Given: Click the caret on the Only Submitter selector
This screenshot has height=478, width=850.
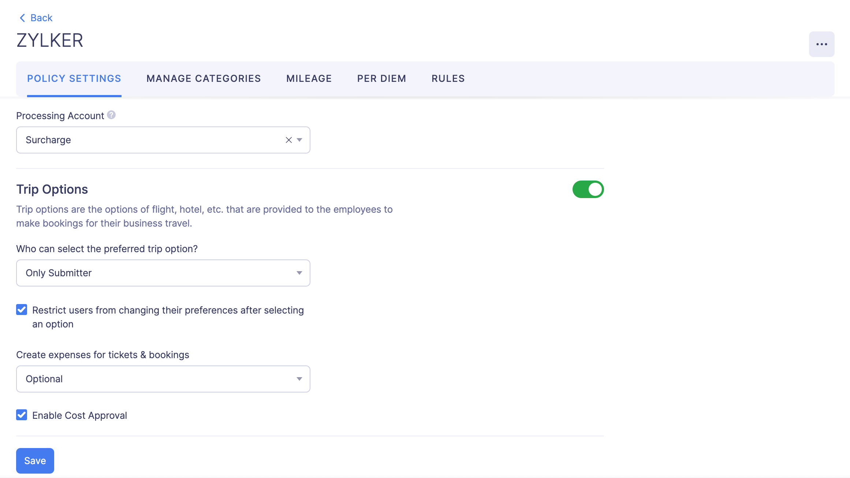Looking at the screenshot, I should (299, 273).
